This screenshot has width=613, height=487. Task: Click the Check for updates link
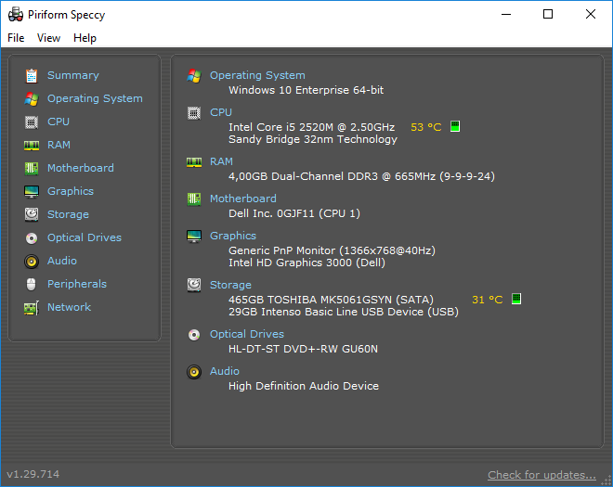coord(541,475)
